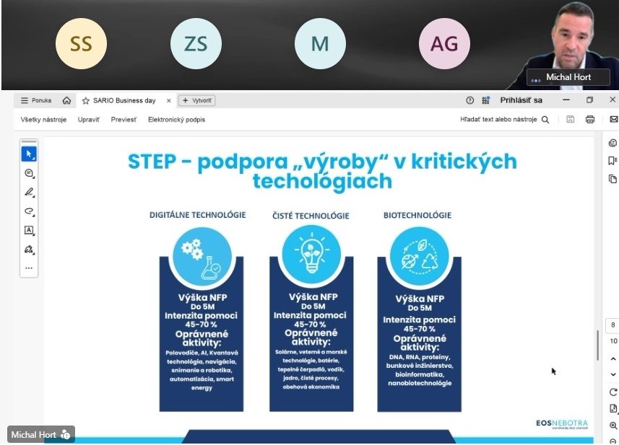
Task: Open the Ponuka hamburger menu
Action: point(35,101)
